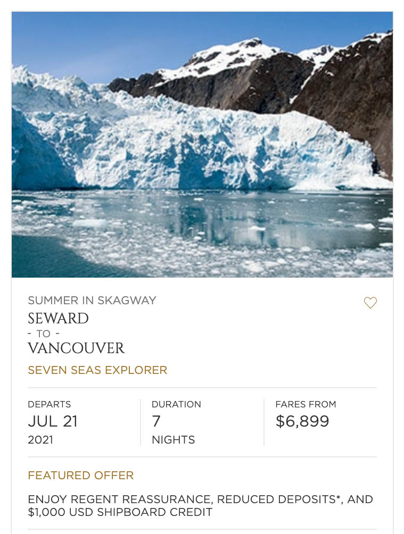Select the DEPARTS section heading
This screenshot has height=534, width=404.
49,404
